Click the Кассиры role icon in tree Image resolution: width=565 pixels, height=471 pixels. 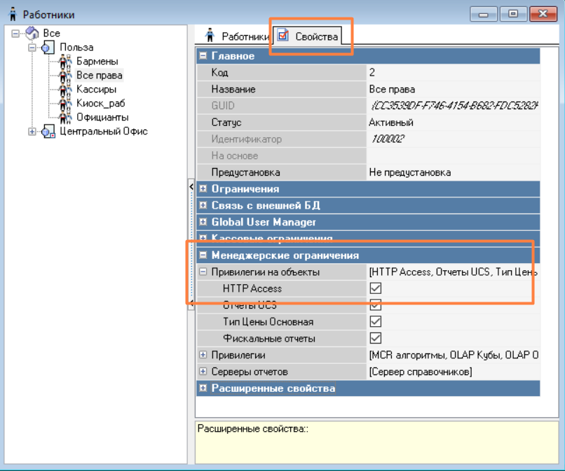(x=65, y=90)
